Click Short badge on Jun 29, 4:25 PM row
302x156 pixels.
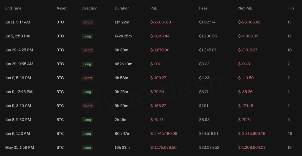point(88,50)
